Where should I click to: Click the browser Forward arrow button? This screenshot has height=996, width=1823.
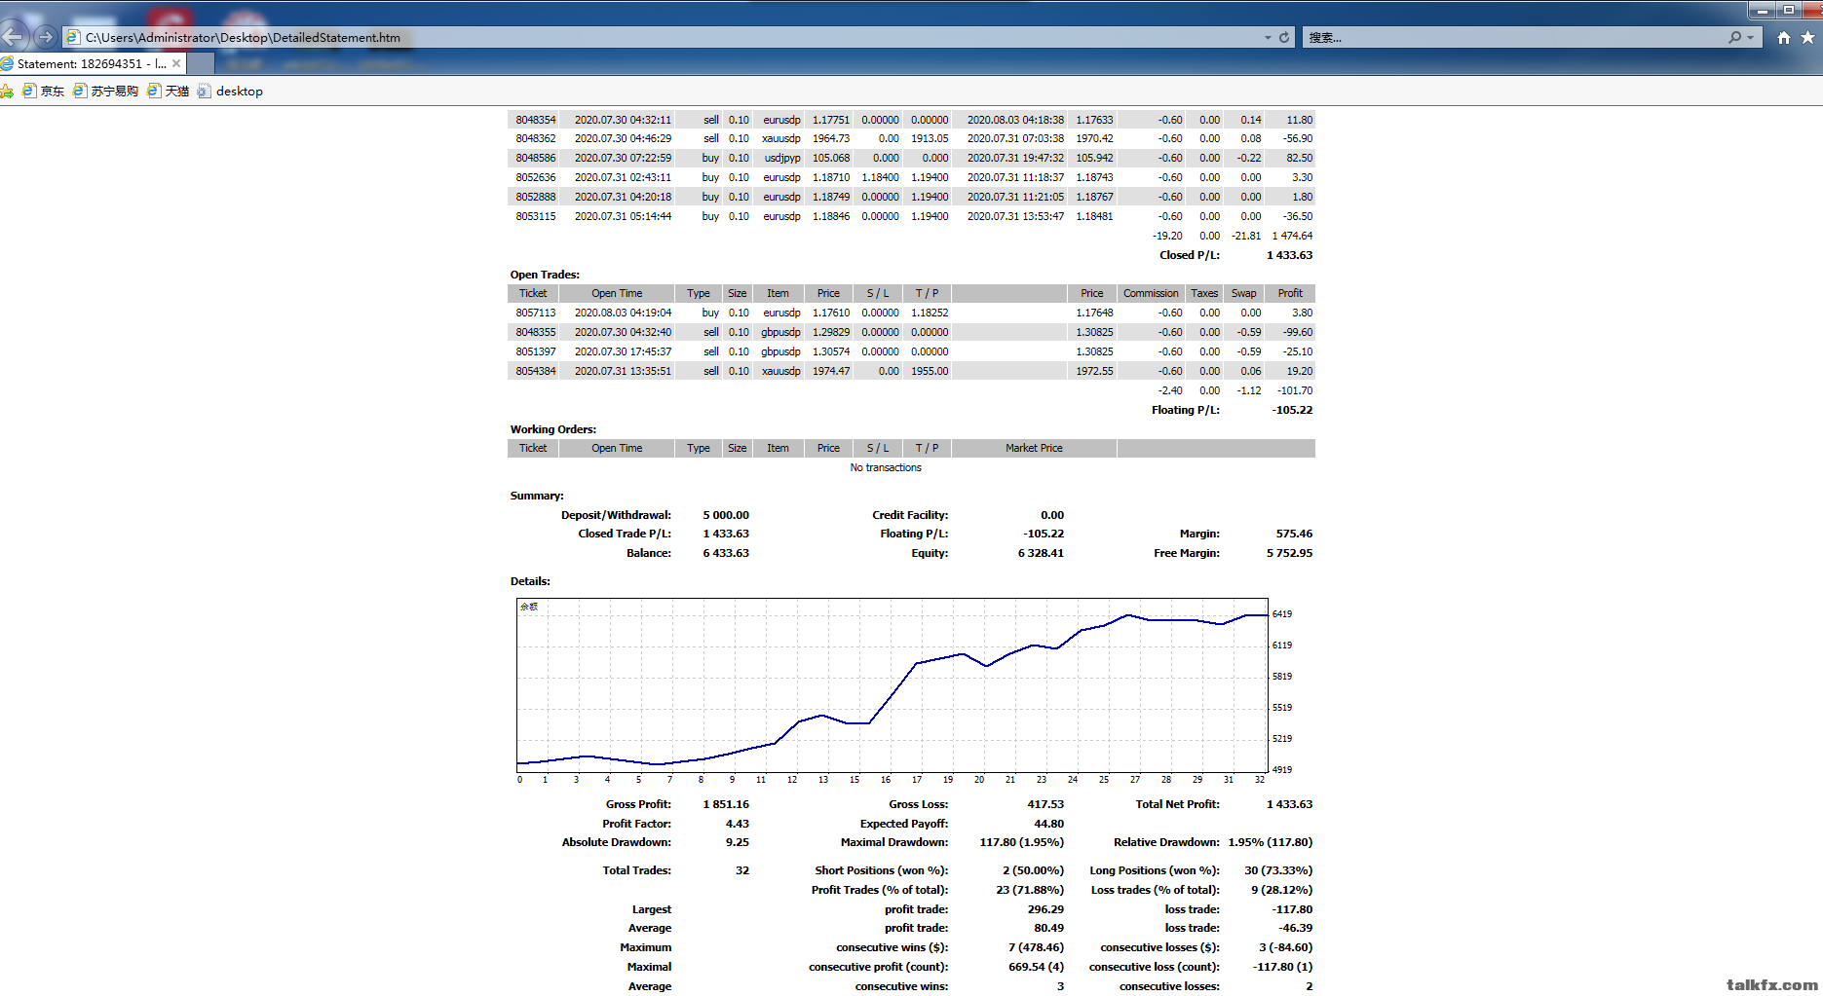(45, 37)
